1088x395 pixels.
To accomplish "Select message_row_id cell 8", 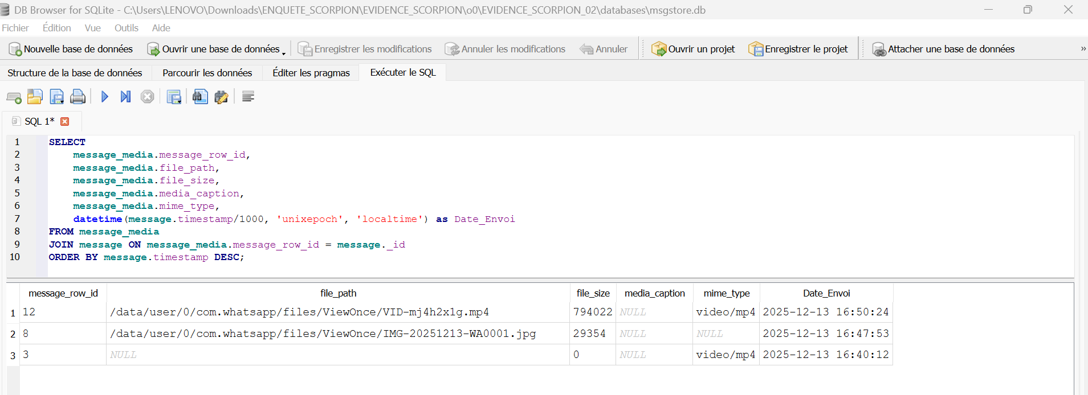I will [63, 334].
